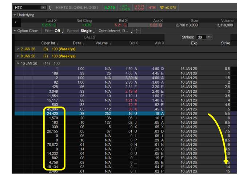Click ask .10 E for 6 strike

coord(159,118)
